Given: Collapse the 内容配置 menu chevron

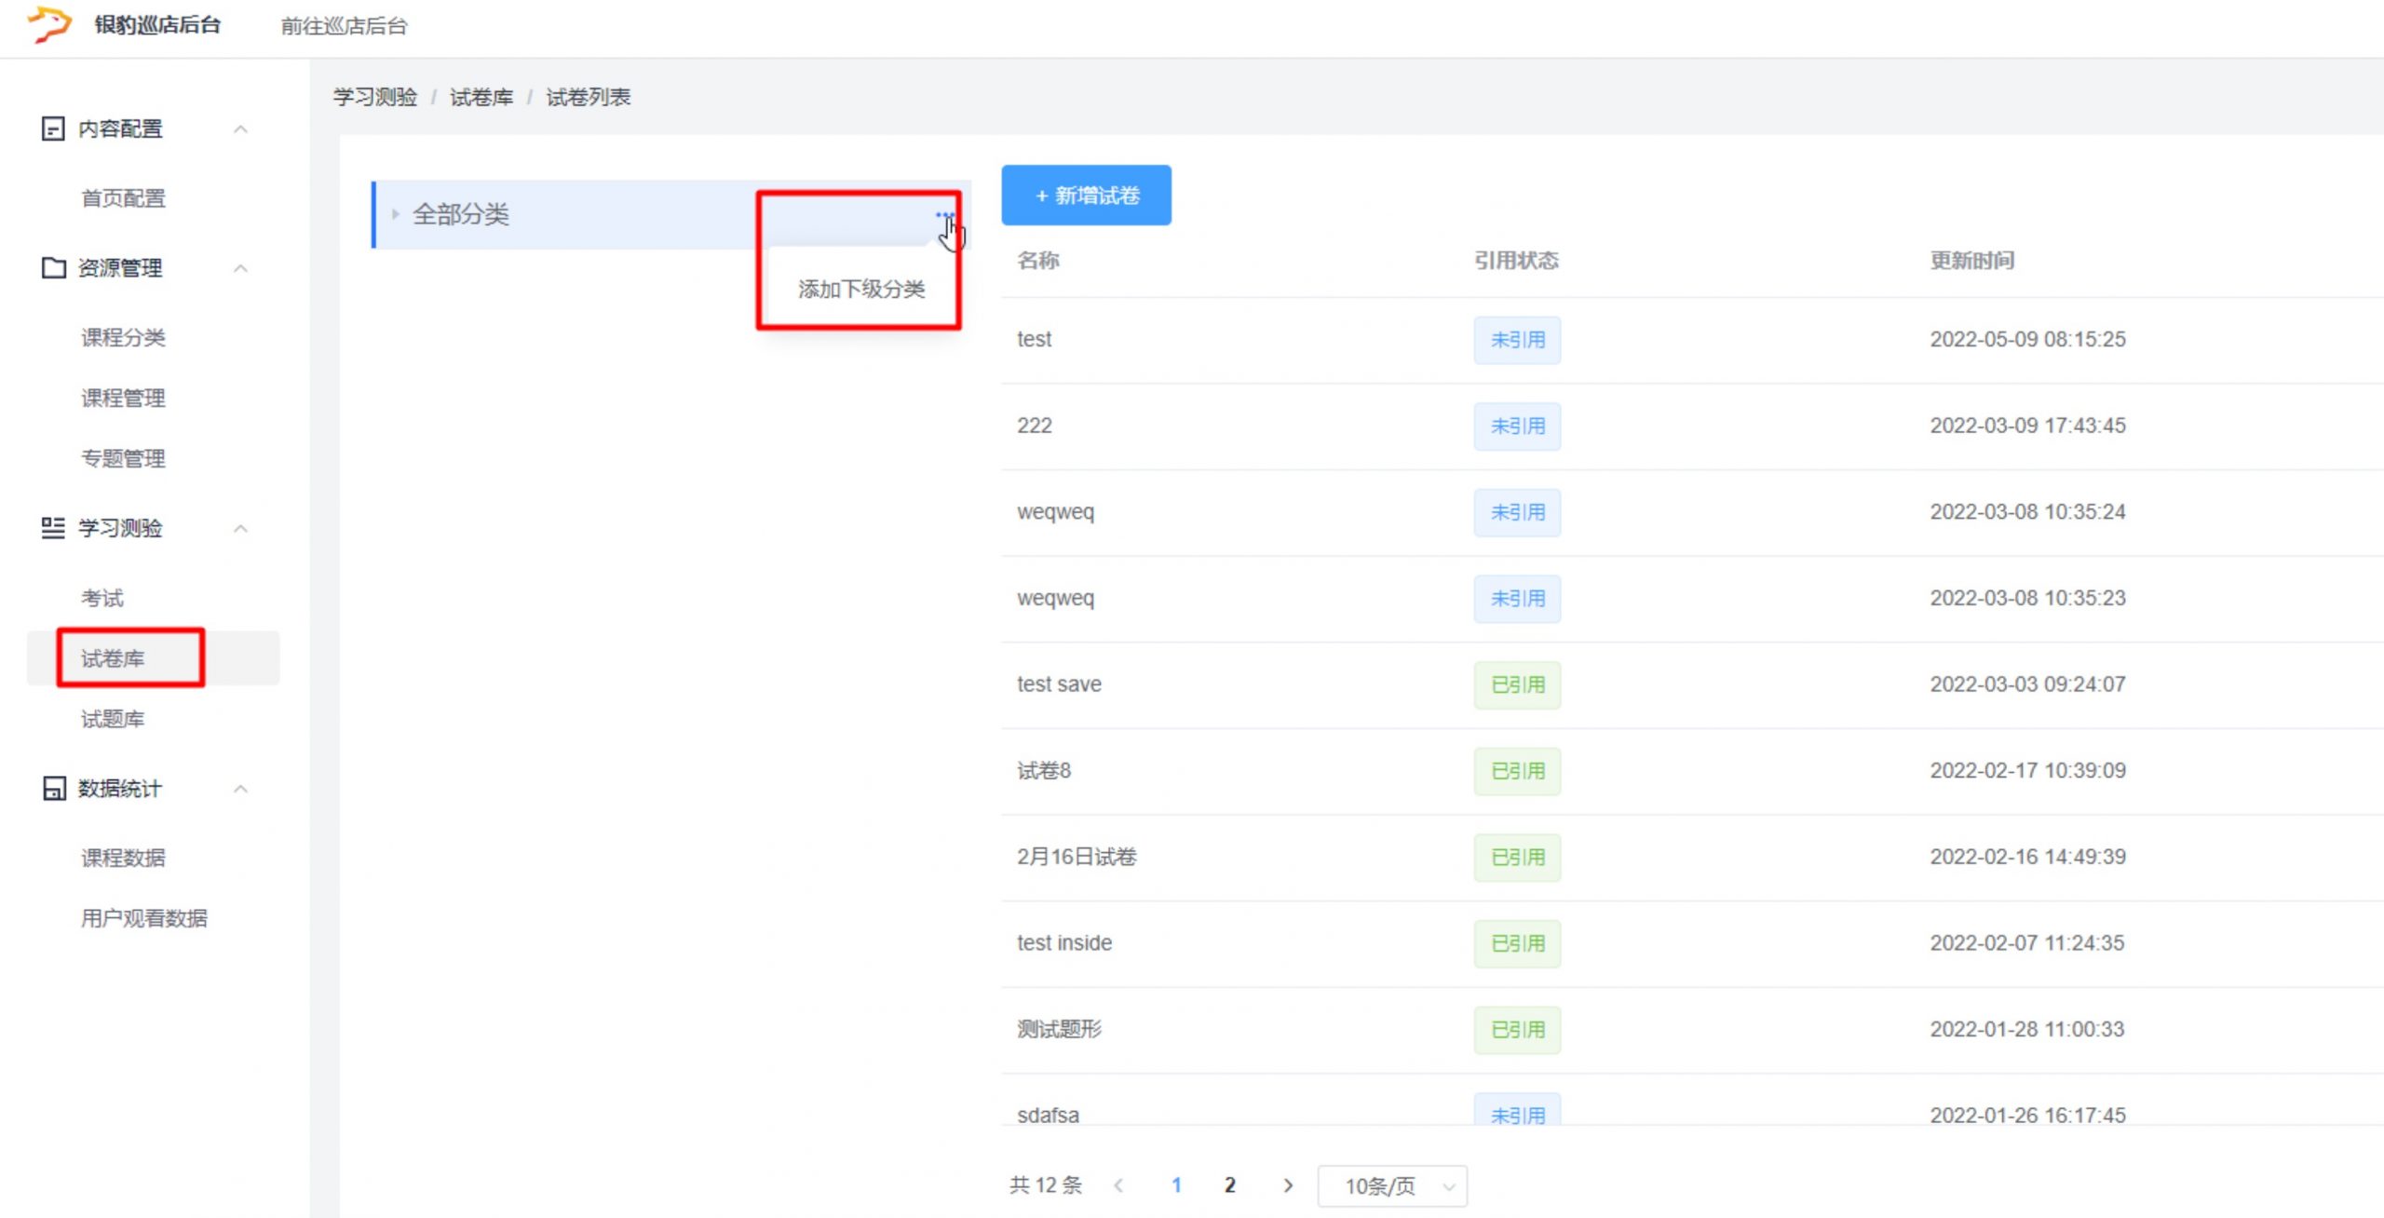Looking at the screenshot, I should (240, 129).
